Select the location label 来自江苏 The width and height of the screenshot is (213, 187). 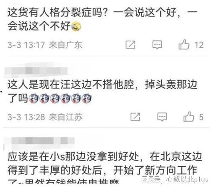click(66, 117)
